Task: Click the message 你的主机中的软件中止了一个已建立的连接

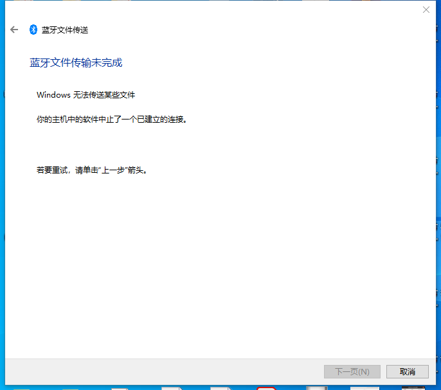Action: point(112,120)
